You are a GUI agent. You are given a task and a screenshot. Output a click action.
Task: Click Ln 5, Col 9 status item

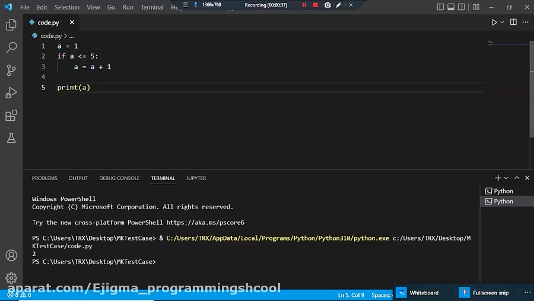351,294
